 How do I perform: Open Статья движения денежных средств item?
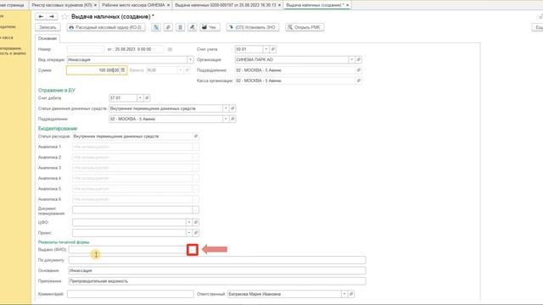point(232,108)
